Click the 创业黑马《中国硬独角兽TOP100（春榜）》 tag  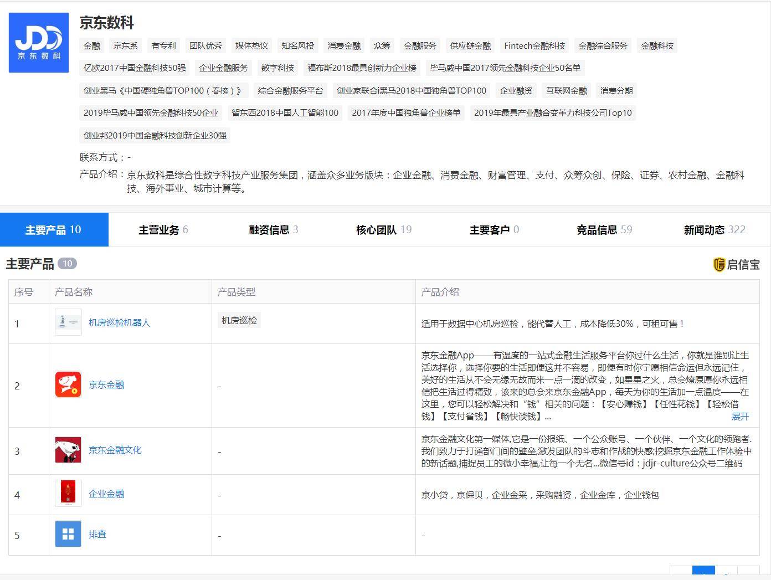(x=163, y=90)
